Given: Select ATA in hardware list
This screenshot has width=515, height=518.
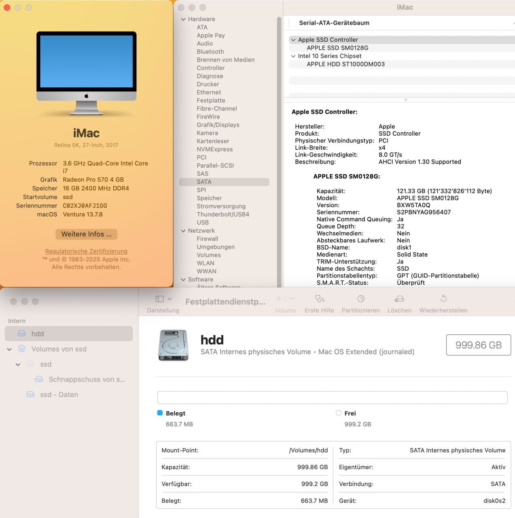Looking at the screenshot, I should pos(202,27).
